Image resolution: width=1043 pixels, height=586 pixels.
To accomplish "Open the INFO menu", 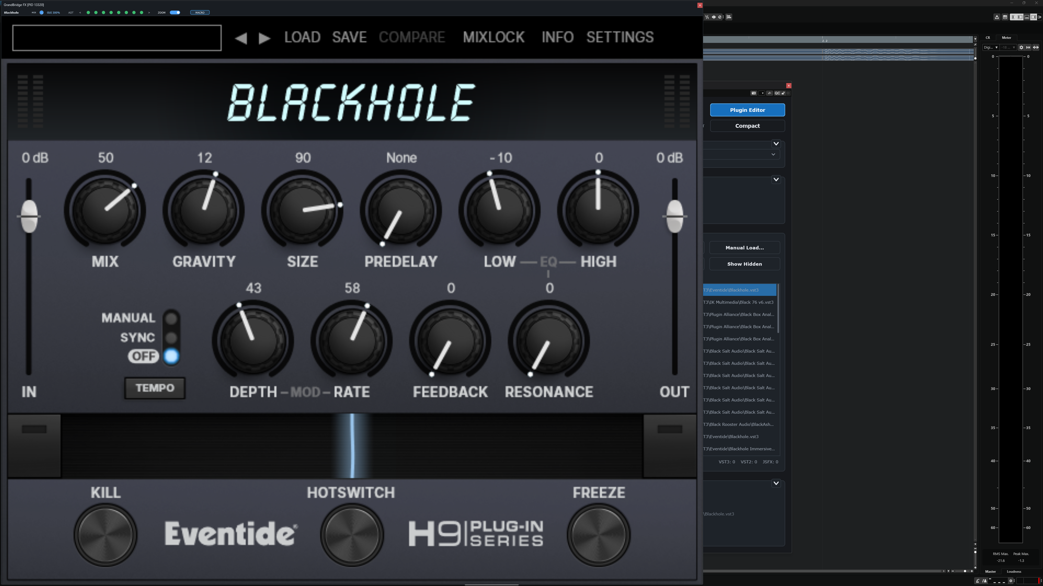I will coord(557,37).
